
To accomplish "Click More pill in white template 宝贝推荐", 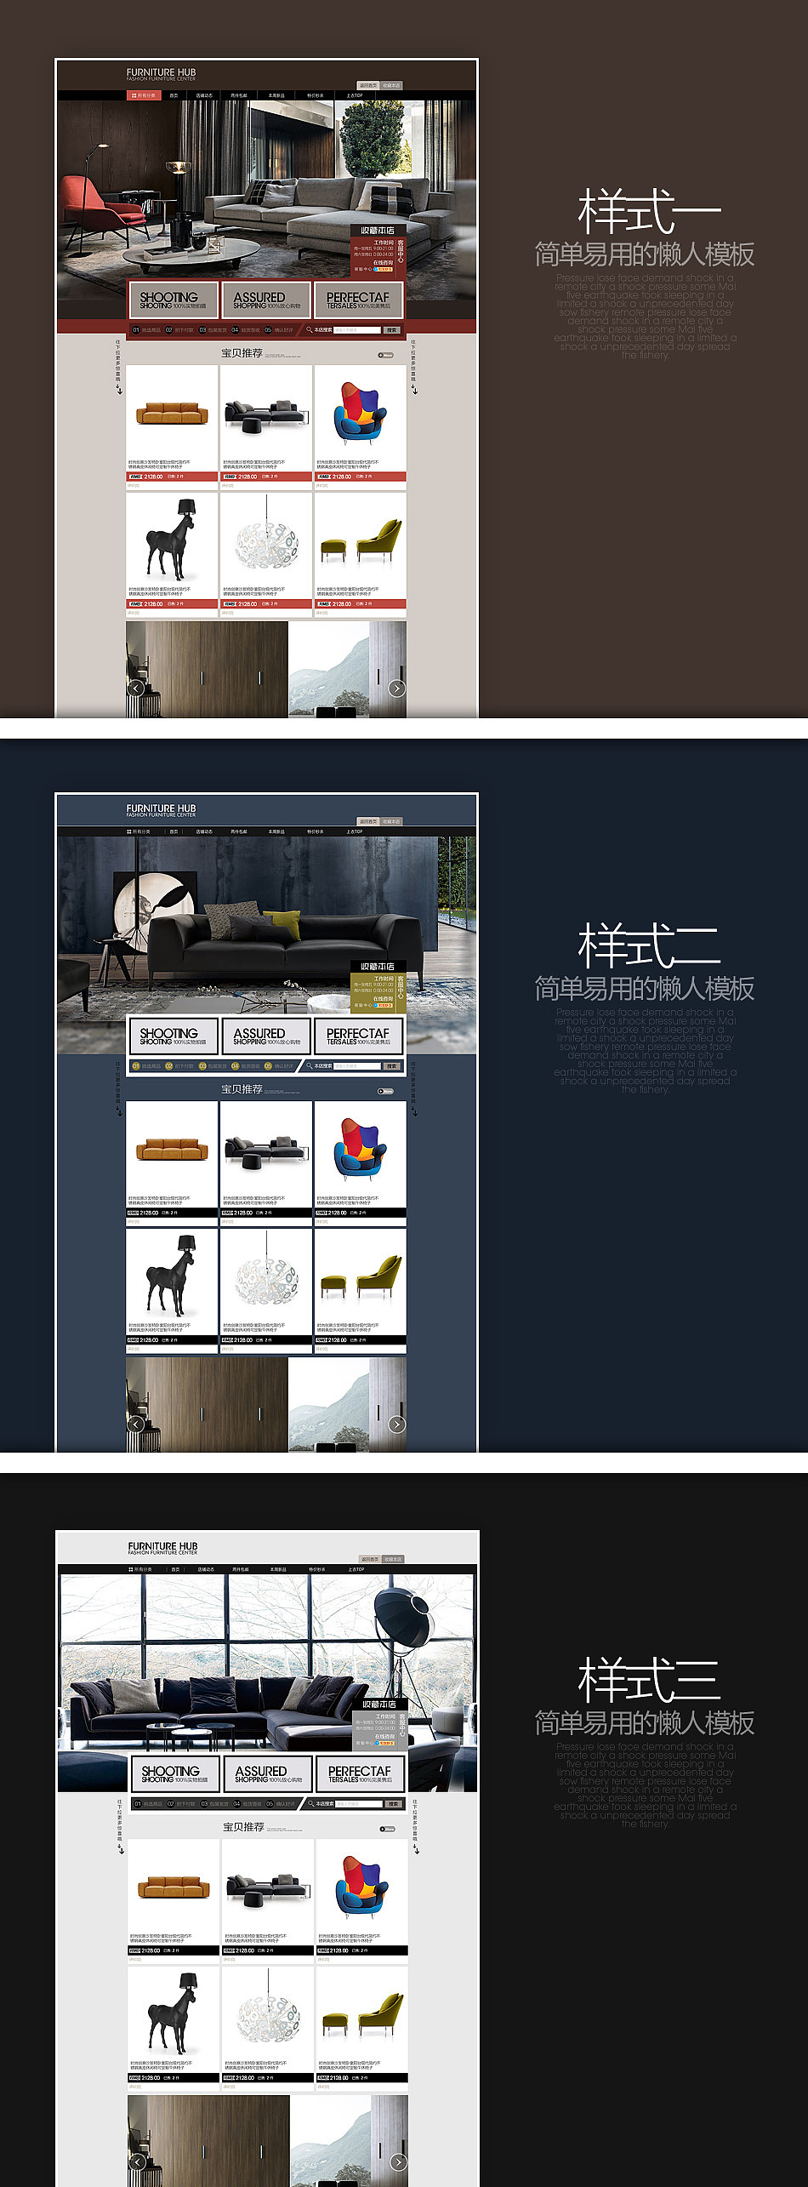I will pos(387,1829).
